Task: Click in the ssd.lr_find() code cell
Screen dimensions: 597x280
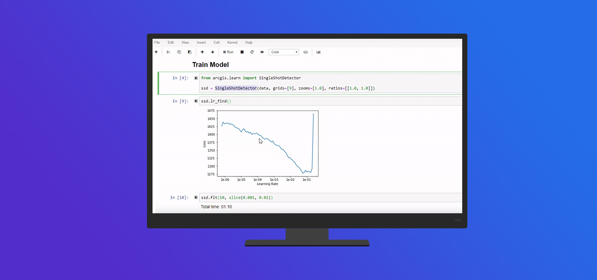Action: click(x=331, y=101)
